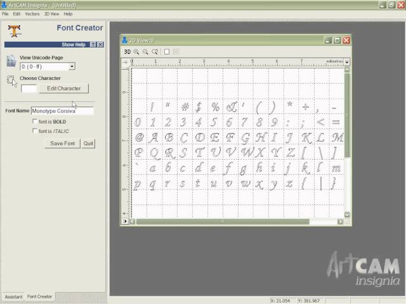Image resolution: width=406 pixels, height=304 pixels.
Task: Click the Edit Character button
Action: click(x=63, y=89)
